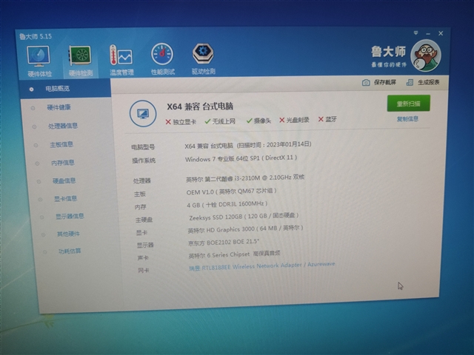Click the 6 Series Chipset audio value
The width and height of the screenshot is (474, 355).
pos(234,254)
